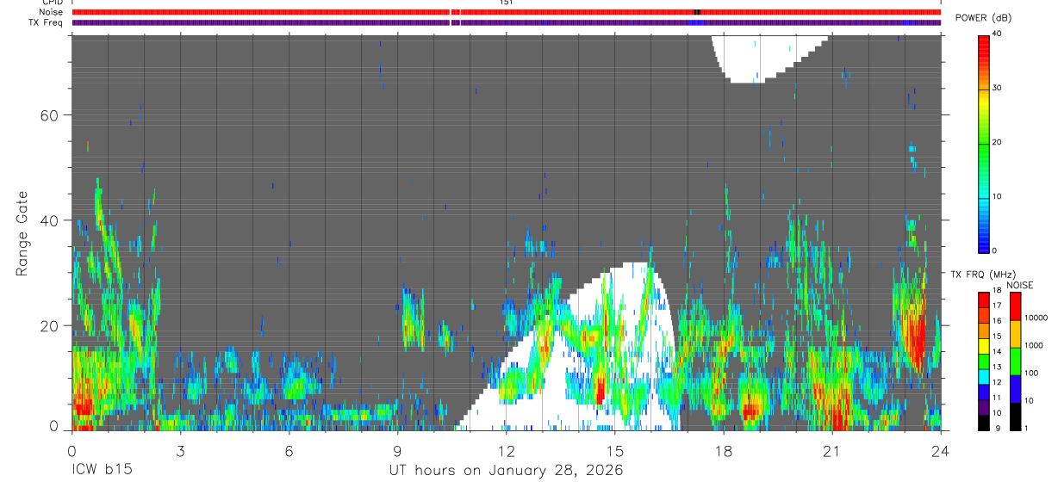1058x488 pixels.
Task: Click the 'Noise' row label at top
Action: (52, 12)
